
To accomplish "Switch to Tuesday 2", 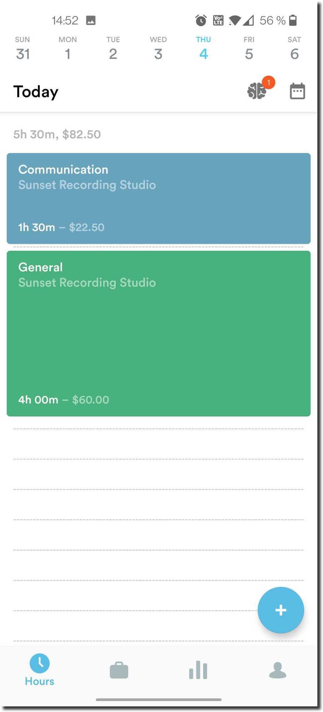I will [113, 49].
